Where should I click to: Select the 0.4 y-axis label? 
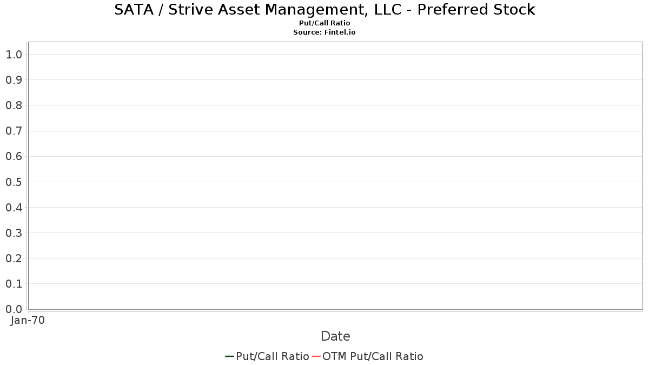pos(14,208)
